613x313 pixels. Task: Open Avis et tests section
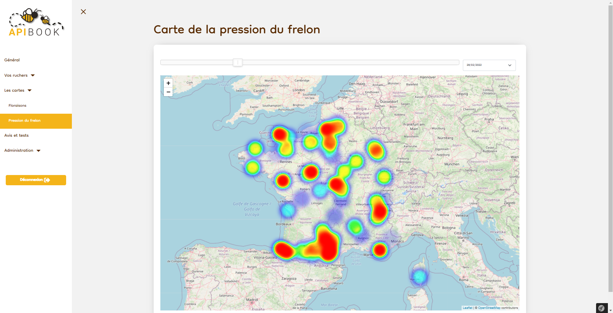[17, 135]
